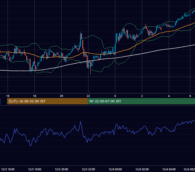Click hour label 22 on upper time axis
195x172 pixels.
coord(88,96)
